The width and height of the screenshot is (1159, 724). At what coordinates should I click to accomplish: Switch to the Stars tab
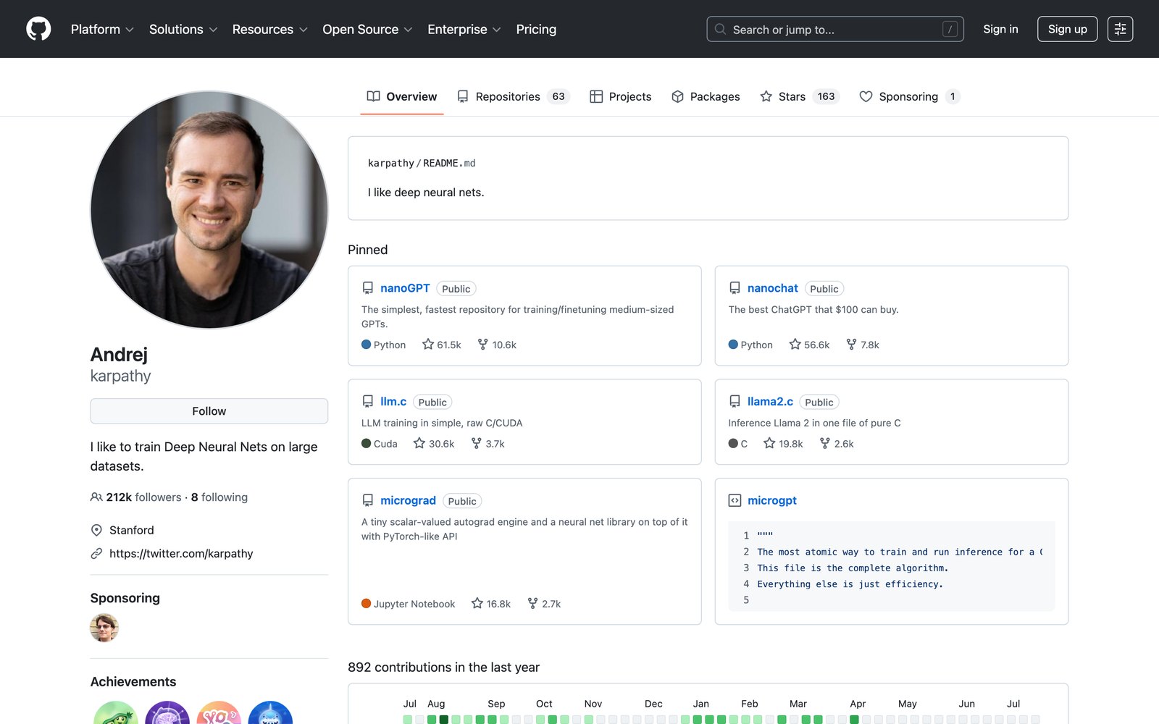coord(800,96)
